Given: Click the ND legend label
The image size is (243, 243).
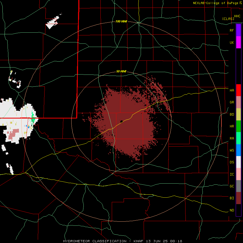Looking at the screenshot, I should [x=232, y=210].
